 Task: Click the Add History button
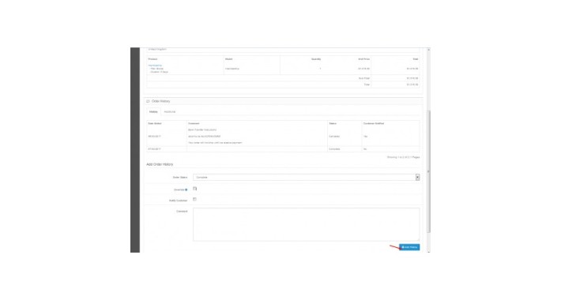409,247
